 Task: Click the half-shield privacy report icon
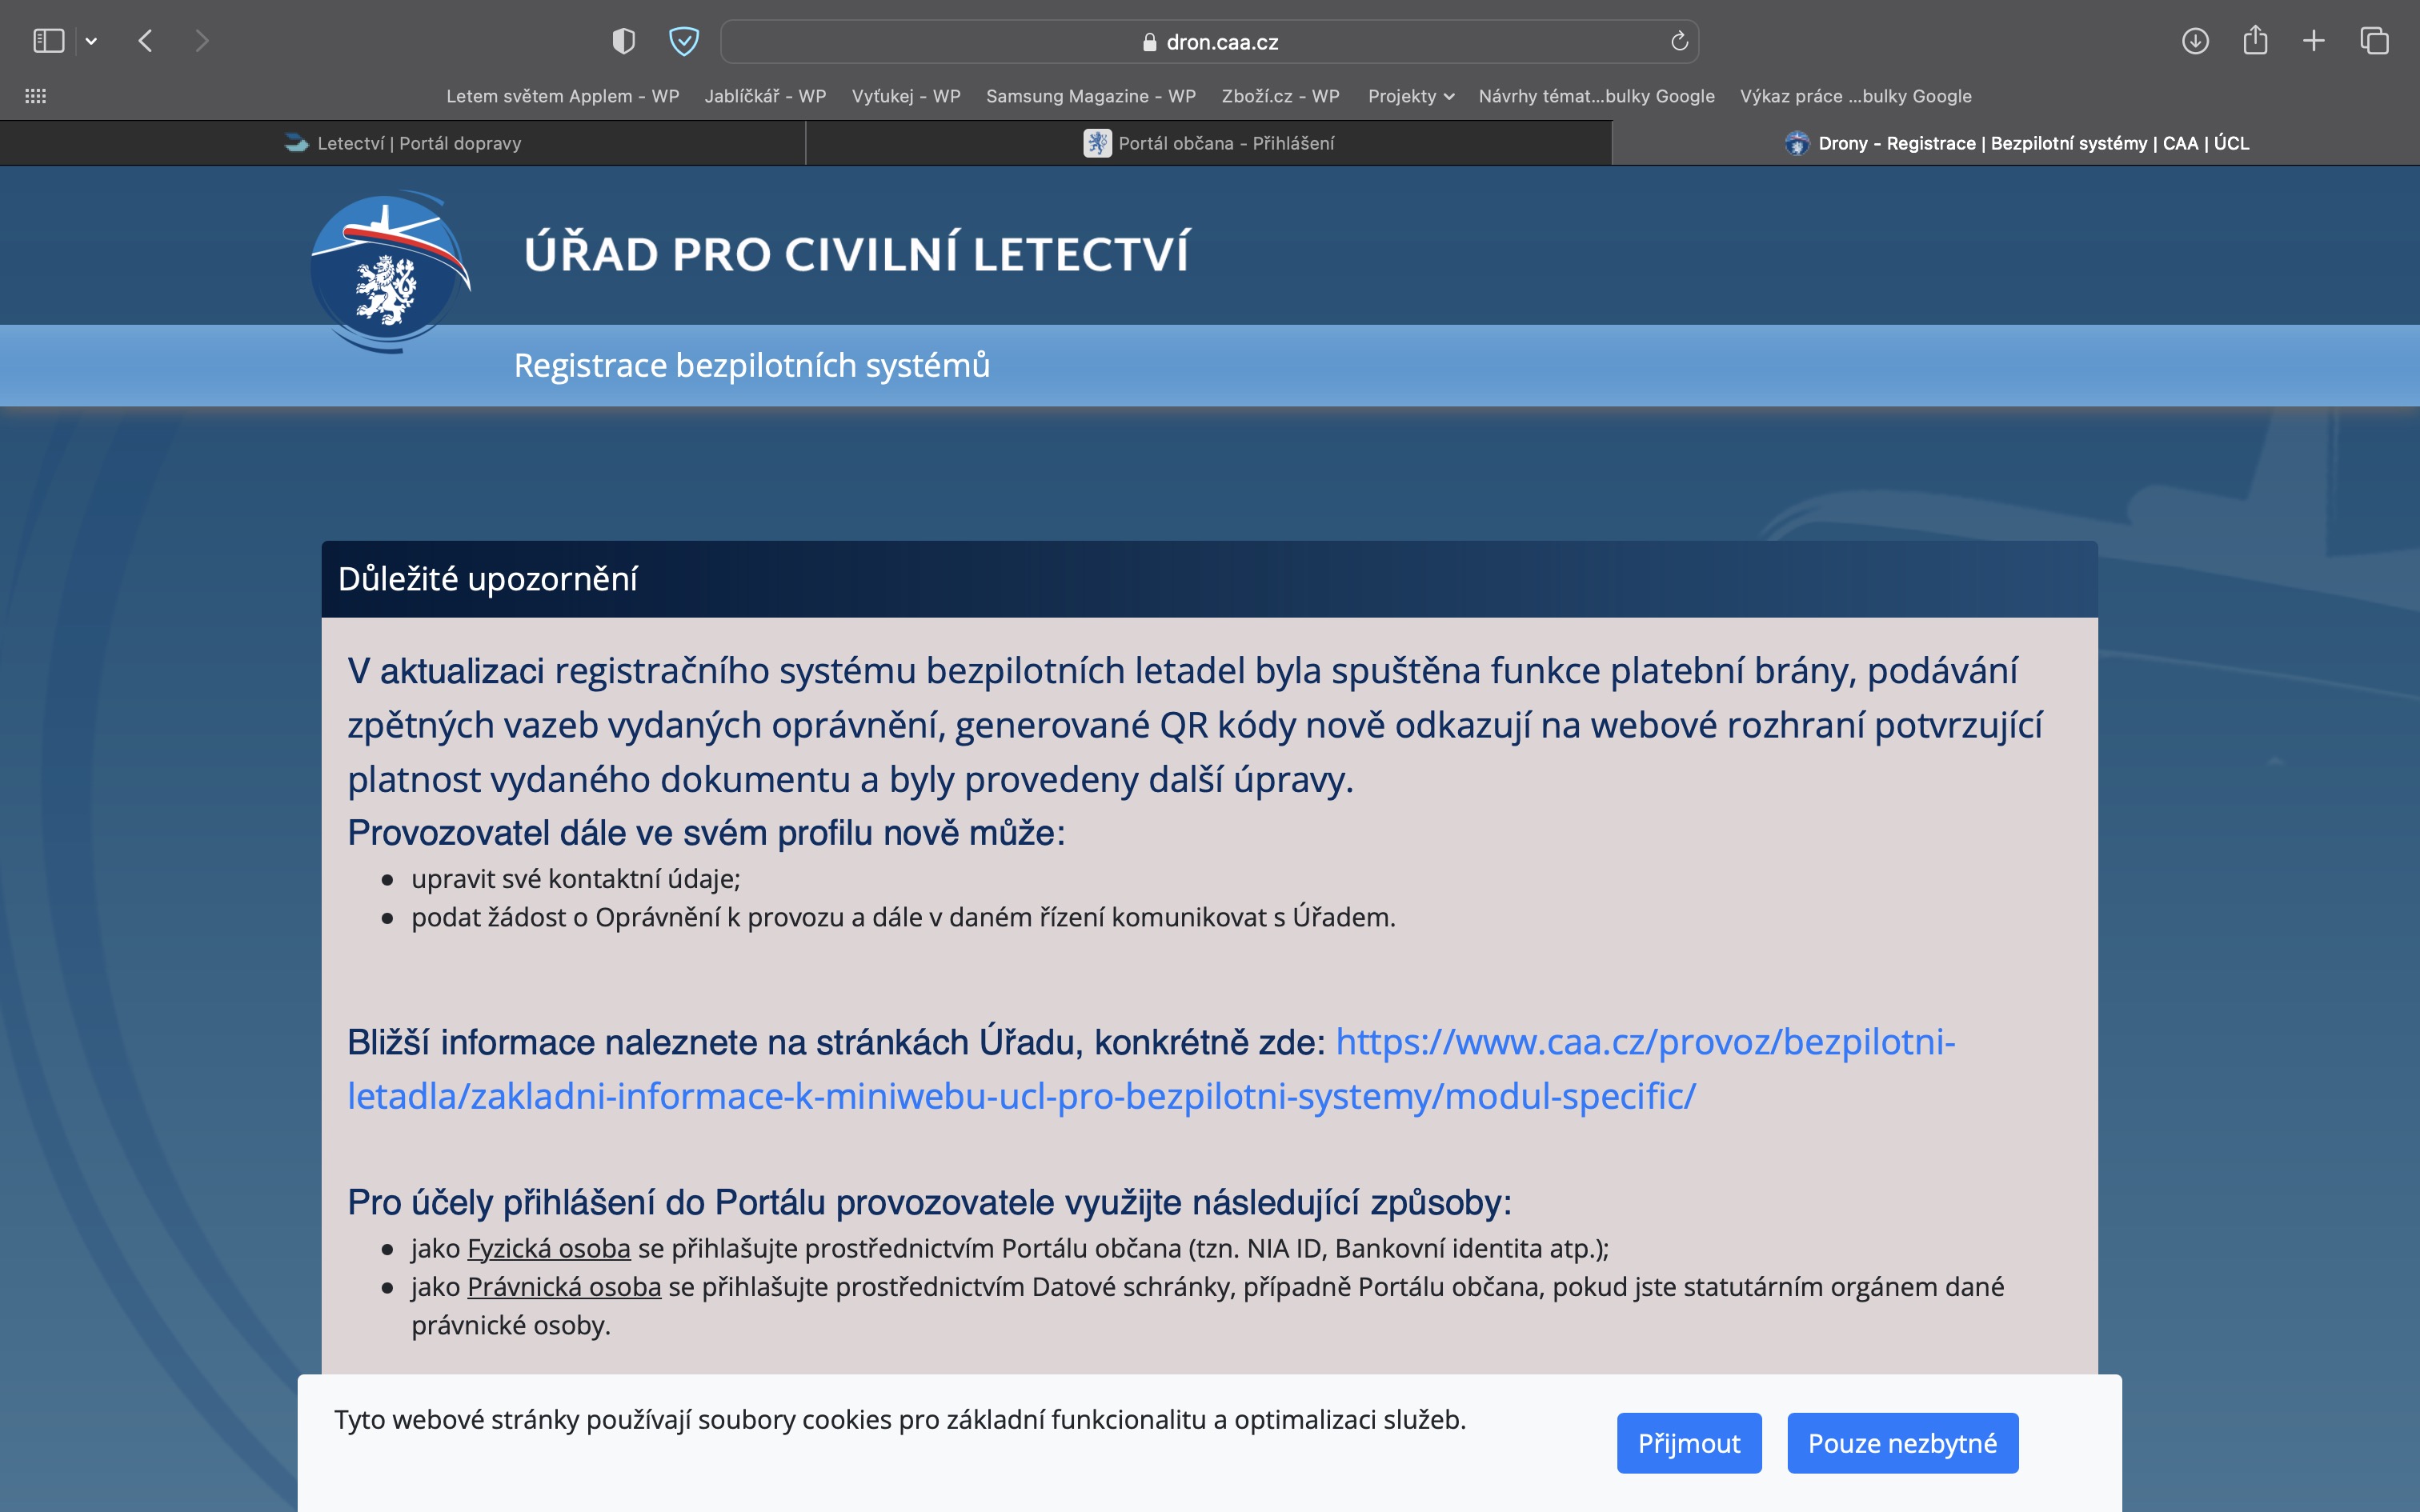click(x=623, y=41)
